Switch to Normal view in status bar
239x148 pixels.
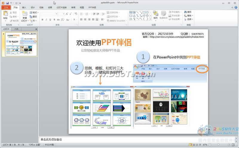(x=191, y=145)
